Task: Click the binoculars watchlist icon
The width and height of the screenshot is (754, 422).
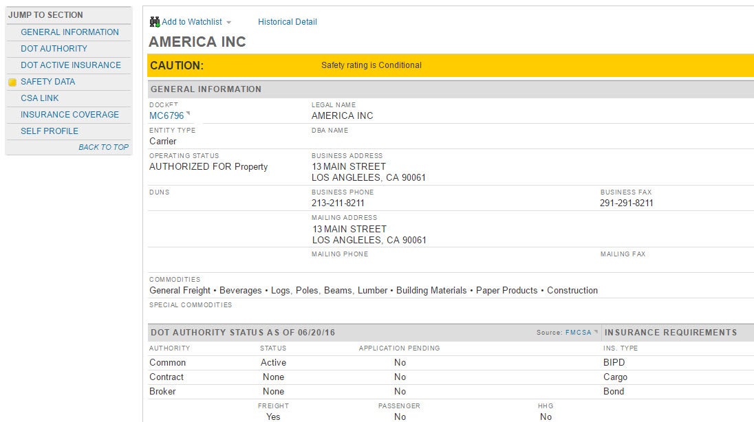Action: coord(154,22)
